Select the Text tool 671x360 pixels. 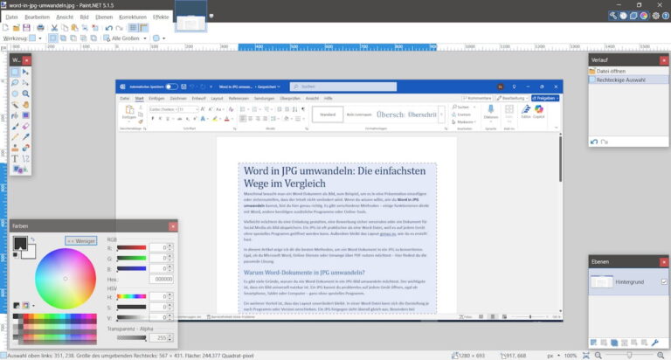(x=15, y=159)
